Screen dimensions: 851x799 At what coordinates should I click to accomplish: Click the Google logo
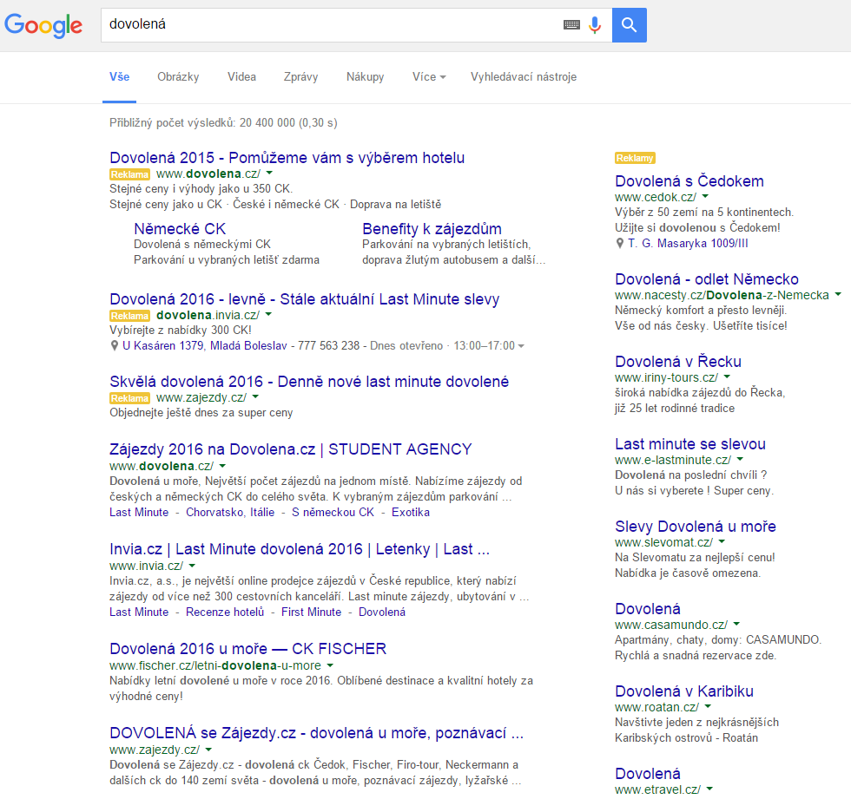[43, 25]
